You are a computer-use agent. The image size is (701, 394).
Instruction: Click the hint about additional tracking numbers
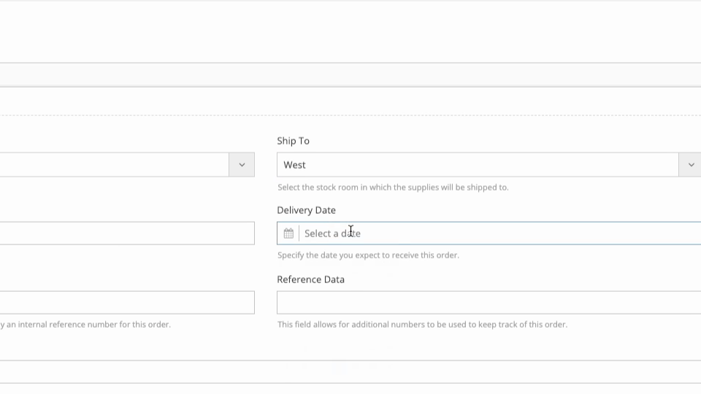[x=422, y=324]
